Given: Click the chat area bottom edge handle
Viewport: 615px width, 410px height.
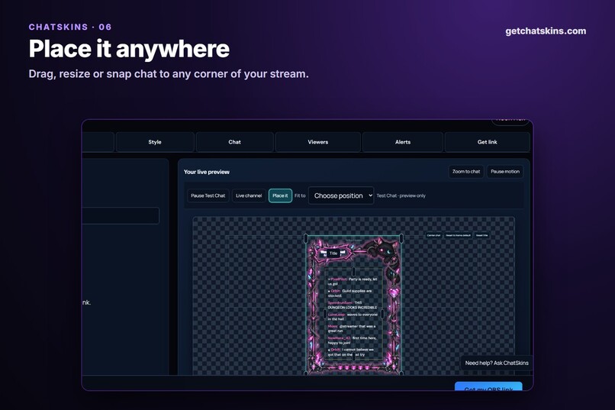Looking at the screenshot, I should 353,357.
